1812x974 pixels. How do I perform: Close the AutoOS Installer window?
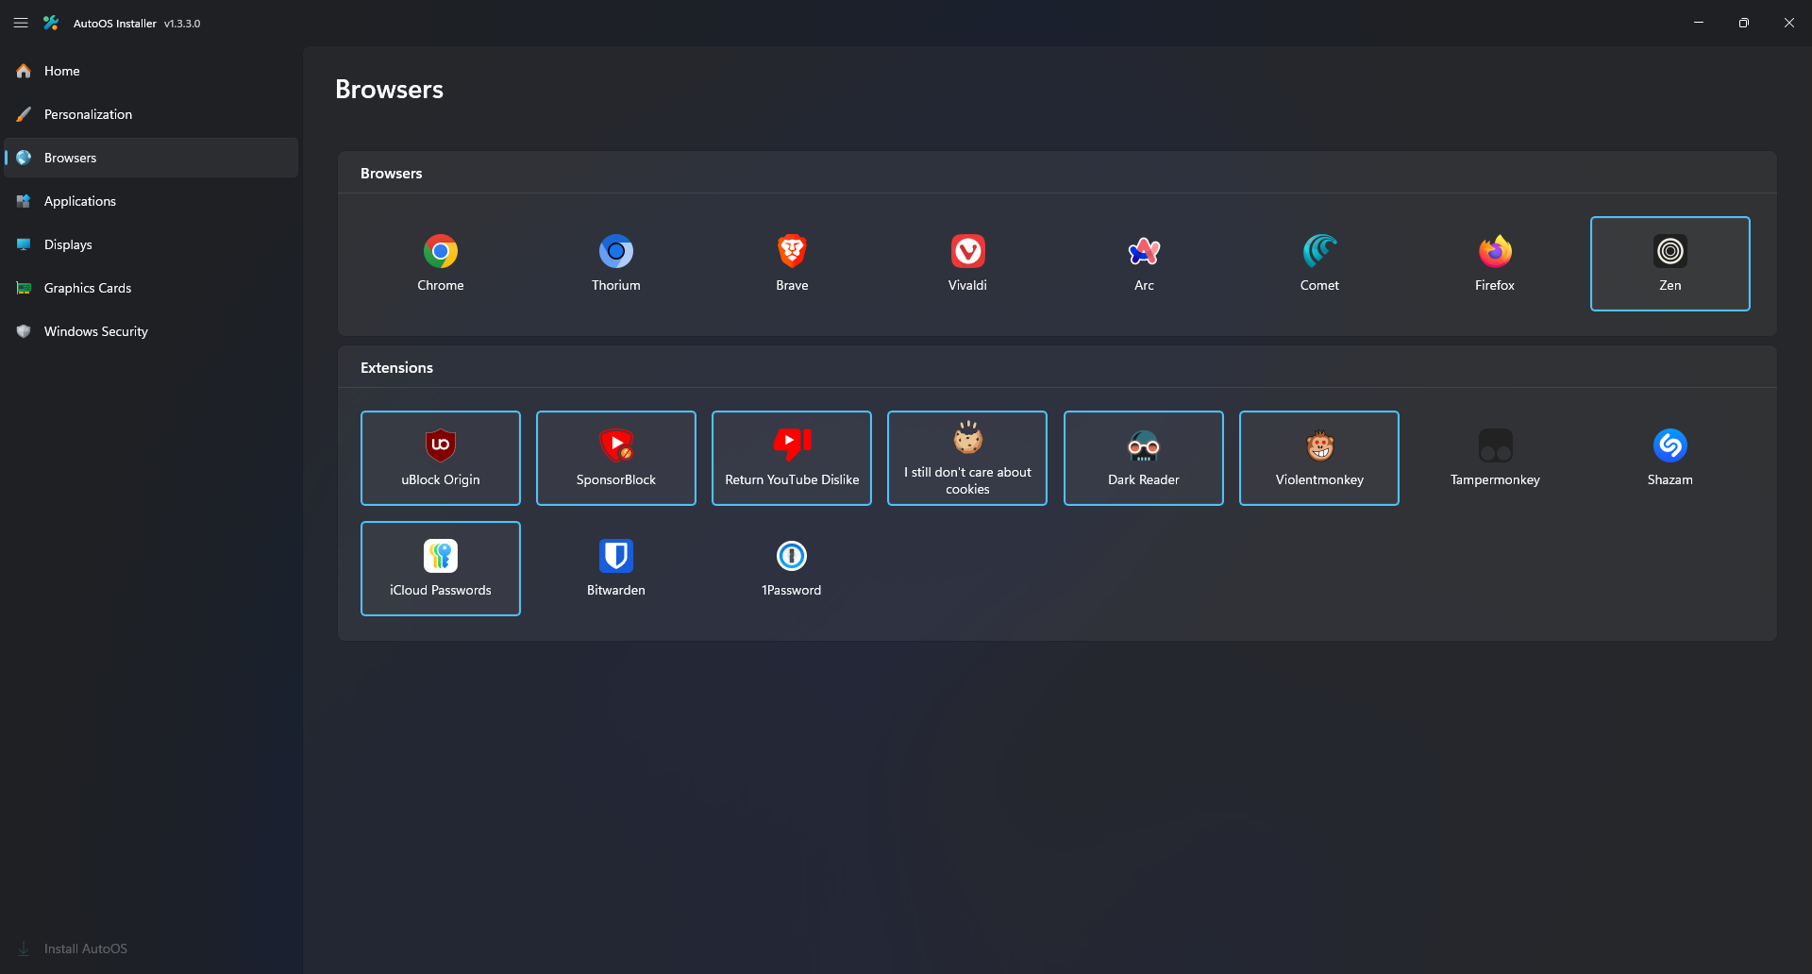[1789, 23]
